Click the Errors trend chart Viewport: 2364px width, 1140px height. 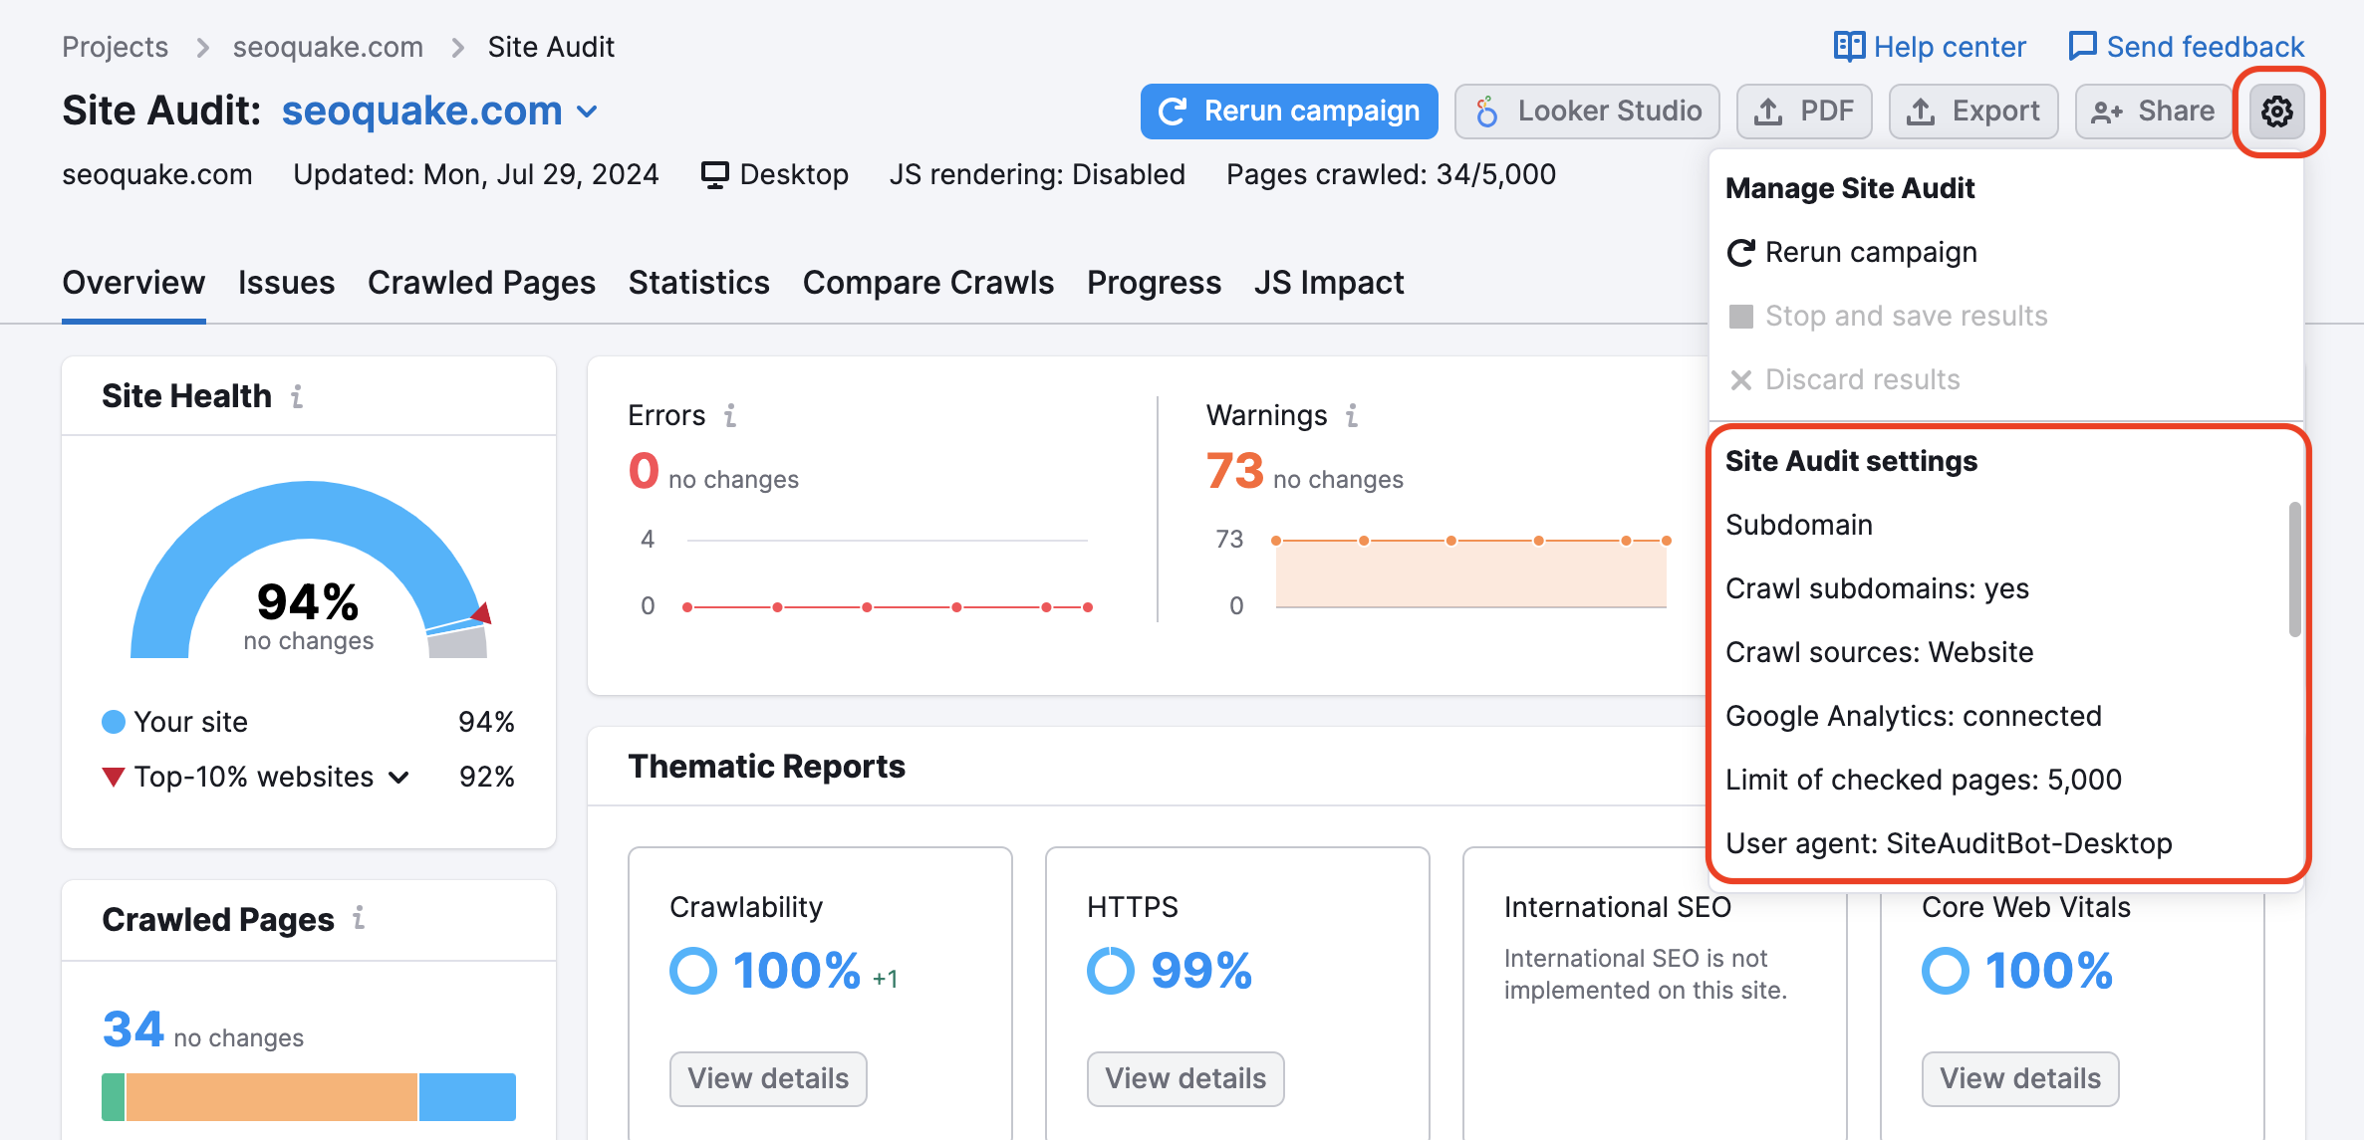[887, 573]
